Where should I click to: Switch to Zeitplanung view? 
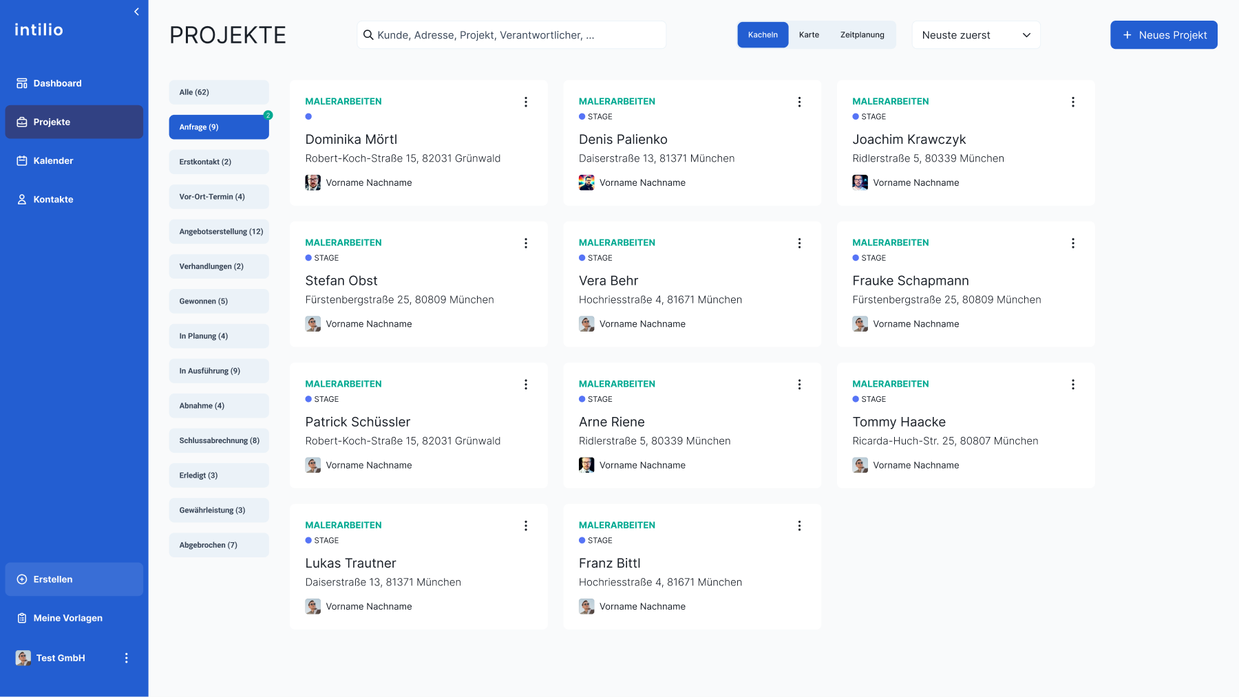[x=862, y=35]
